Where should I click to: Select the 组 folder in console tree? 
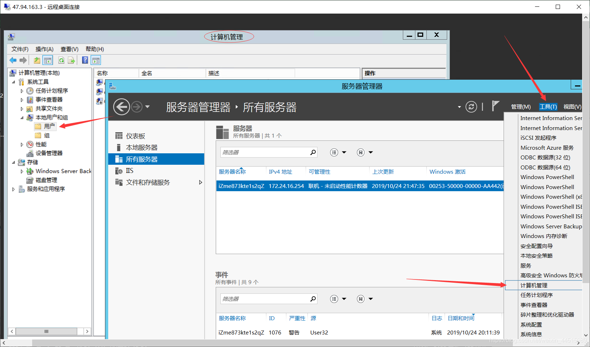tap(47, 135)
